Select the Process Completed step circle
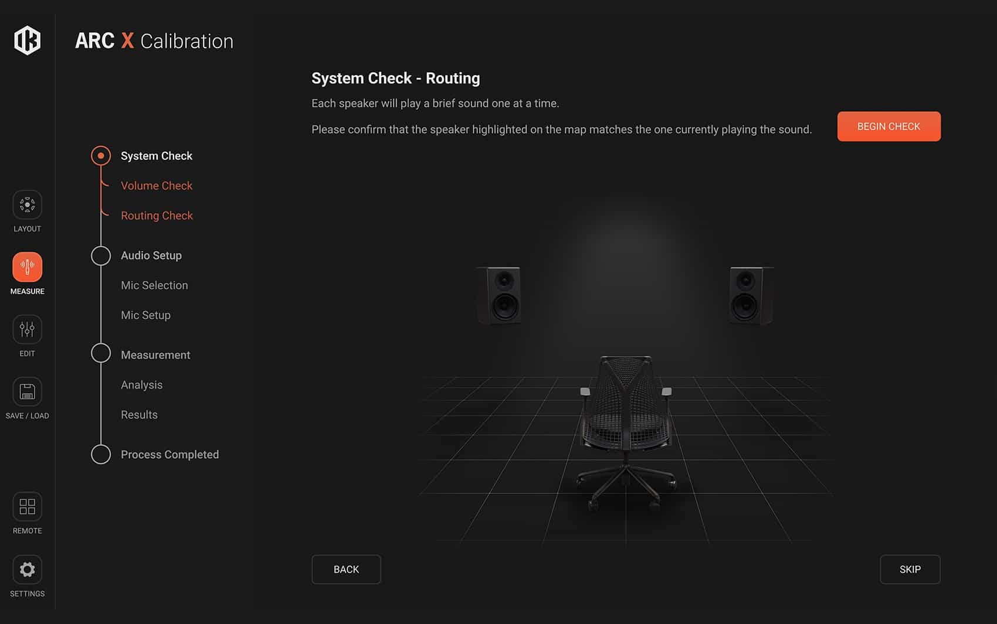Viewport: 997px width, 624px height. [101, 454]
